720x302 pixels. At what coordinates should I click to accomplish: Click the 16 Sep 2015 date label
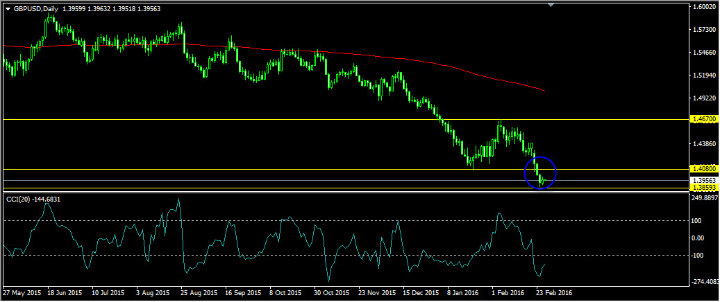[x=244, y=292]
